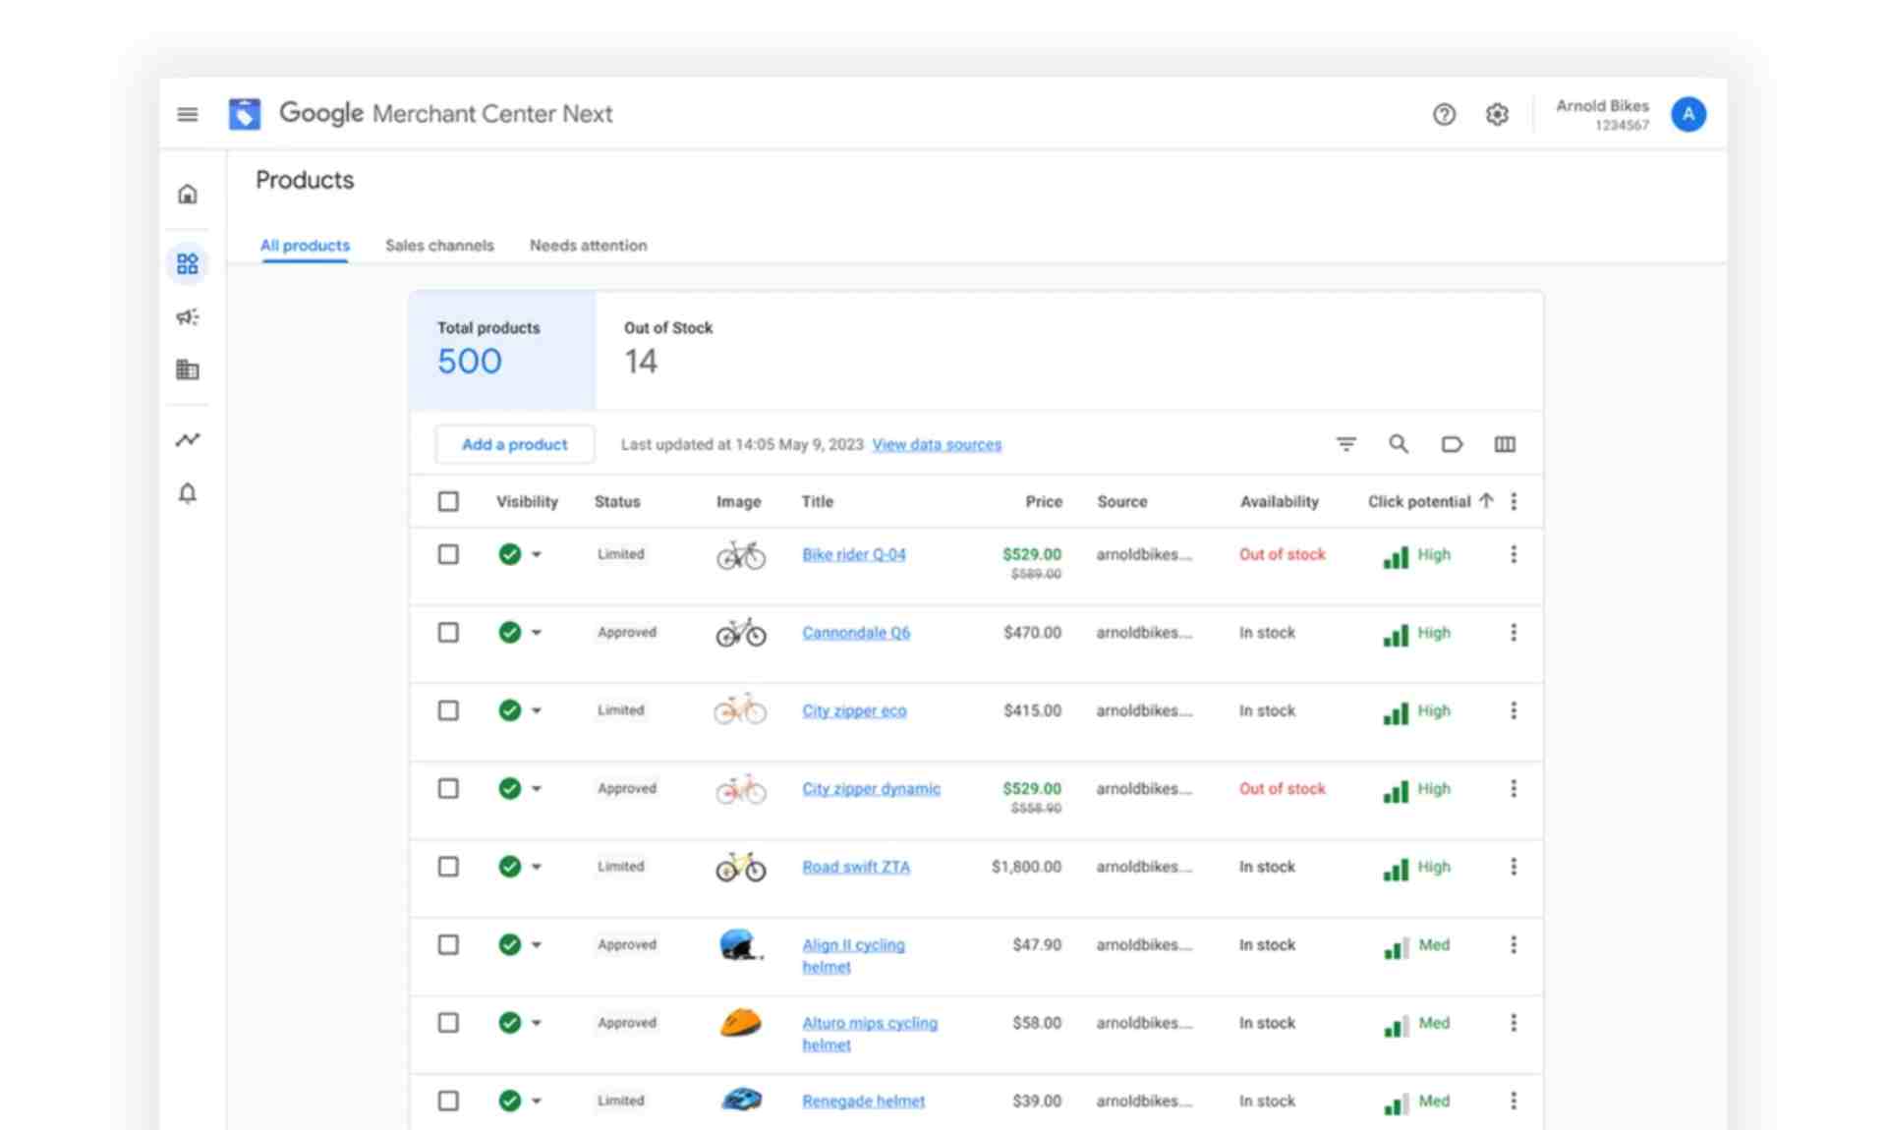Screen dimensions: 1887x1130
Task: Expand visibility dropdown for Bike rider Q-04
Action: (537, 554)
